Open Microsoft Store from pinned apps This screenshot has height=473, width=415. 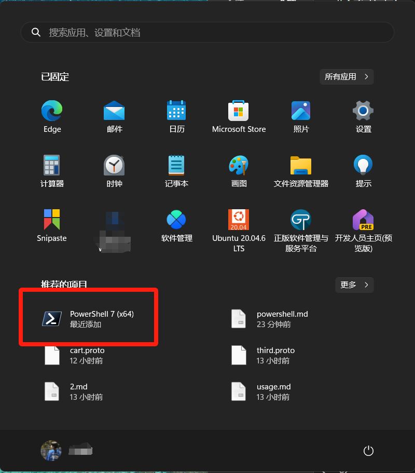point(239,117)
